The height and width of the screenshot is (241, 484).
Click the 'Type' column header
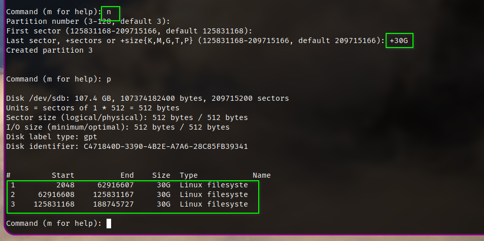(x=189, y=176)
